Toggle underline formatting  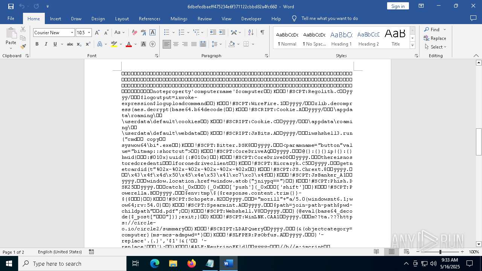pos(55,44)
